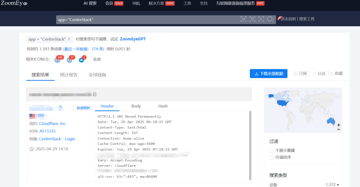The height and width of the screenshot is (187, 360).
Task: Click the search query input field
Action: tap(147, 20)
